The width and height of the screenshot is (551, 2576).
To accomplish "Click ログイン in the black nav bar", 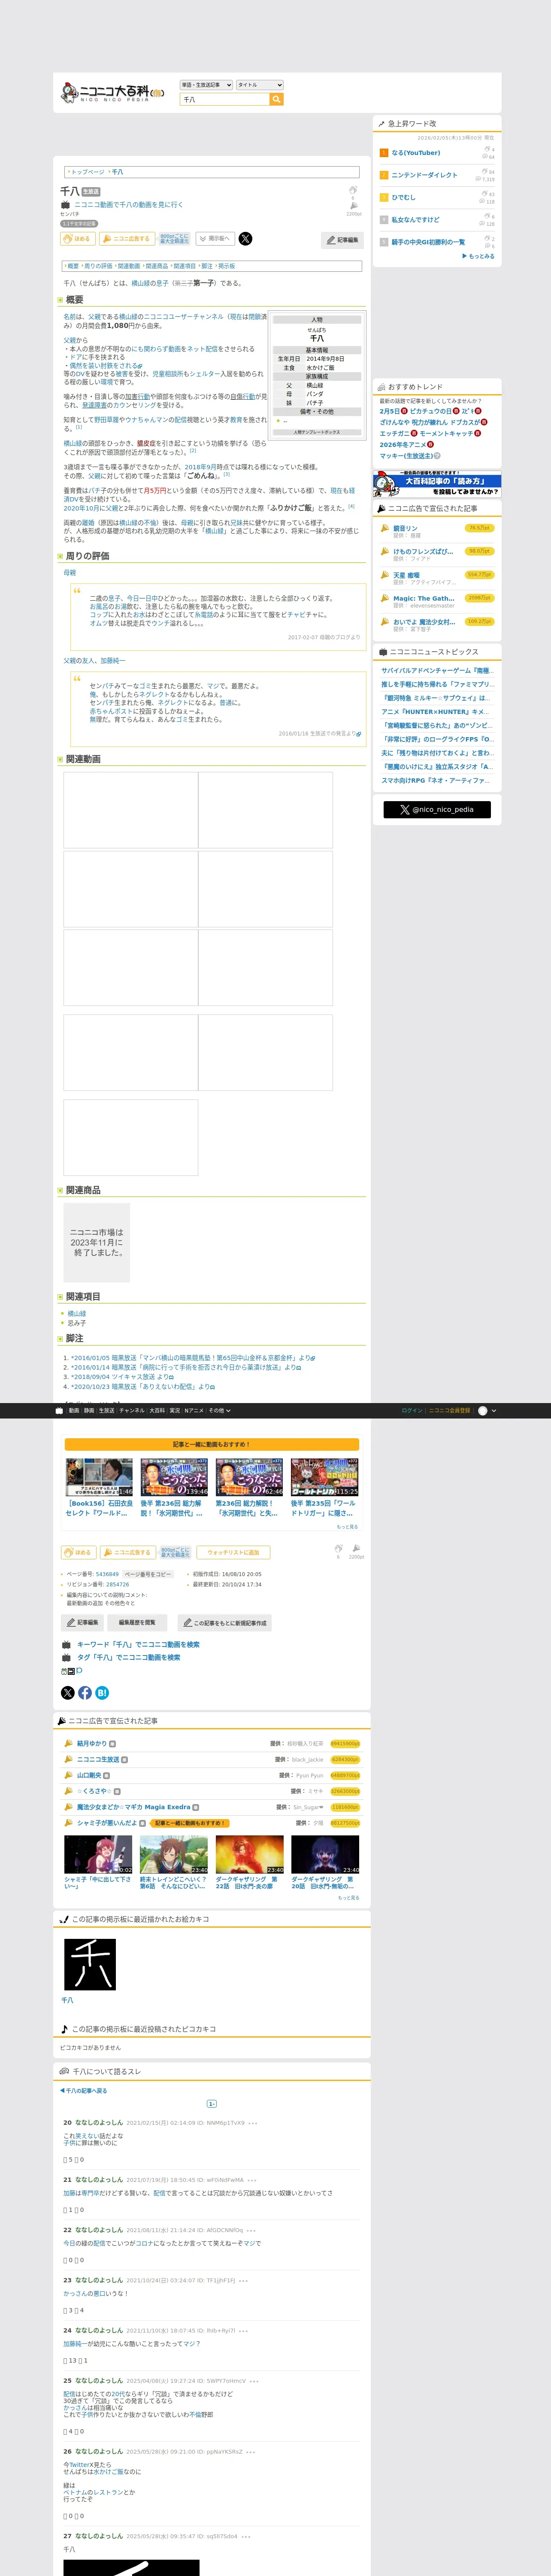I will tap(412, 1411).
